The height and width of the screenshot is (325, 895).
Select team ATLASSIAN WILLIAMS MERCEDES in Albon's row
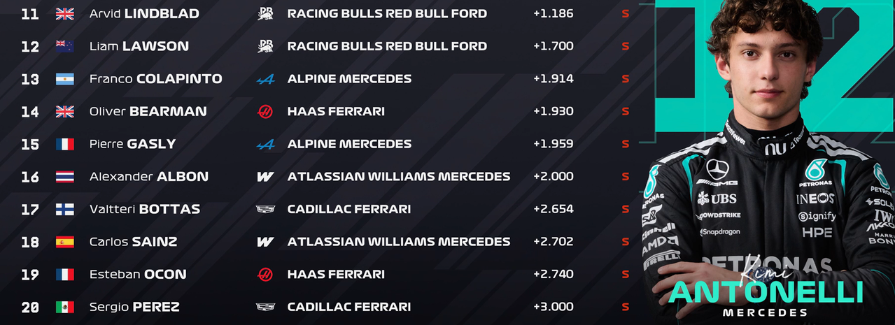399,177
